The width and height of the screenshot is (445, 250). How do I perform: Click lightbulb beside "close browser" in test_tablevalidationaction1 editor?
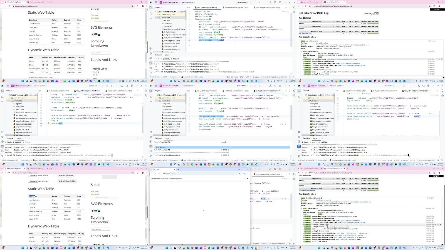point(48,123)
